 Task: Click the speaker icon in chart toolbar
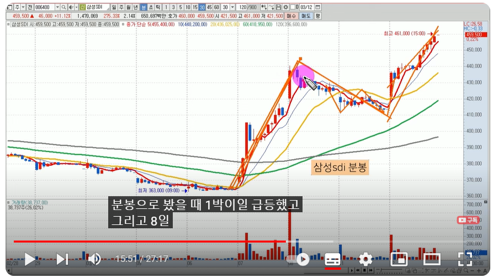pos(71,7)
